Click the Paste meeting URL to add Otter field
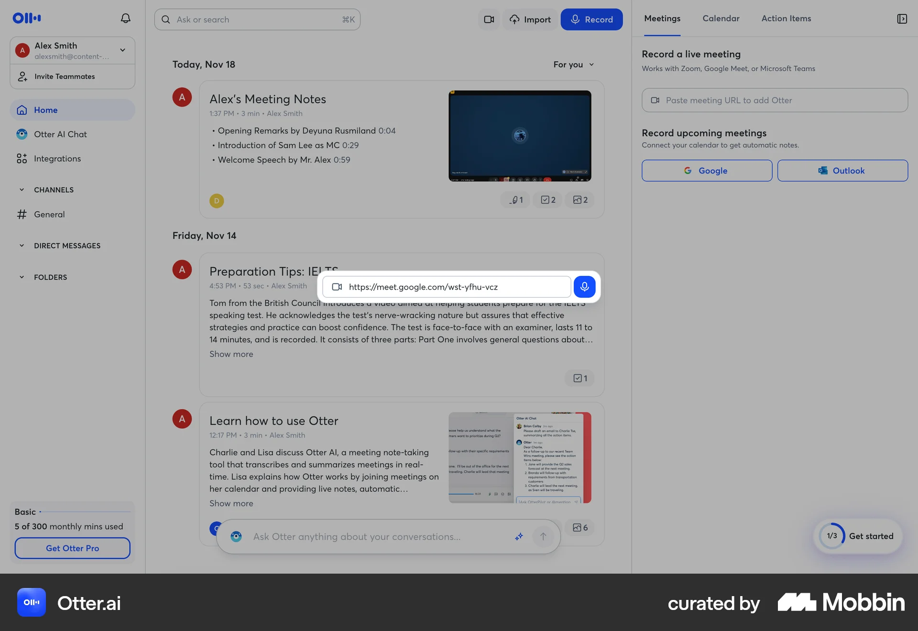The height and width of the screenshot is (631, 918). pos(775,100)
